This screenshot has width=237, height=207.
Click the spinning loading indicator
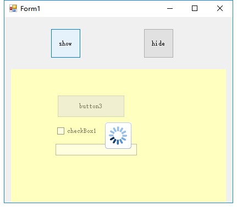(118, 136)
